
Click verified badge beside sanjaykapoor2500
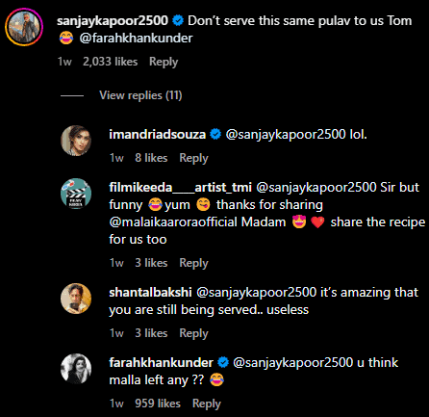178,21
